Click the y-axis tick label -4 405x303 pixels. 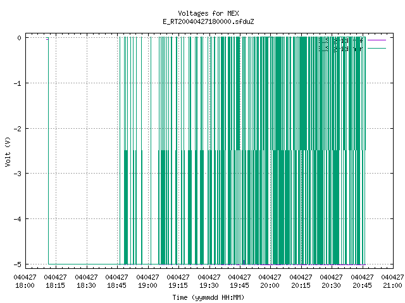click(18, 219)
